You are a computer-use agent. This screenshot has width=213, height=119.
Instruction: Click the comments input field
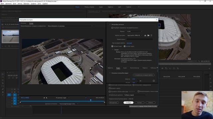click(140, 39)
